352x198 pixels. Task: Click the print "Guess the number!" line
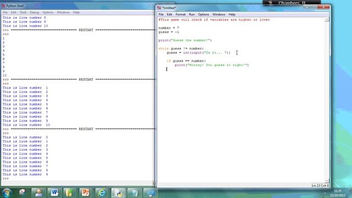(185, 40)
